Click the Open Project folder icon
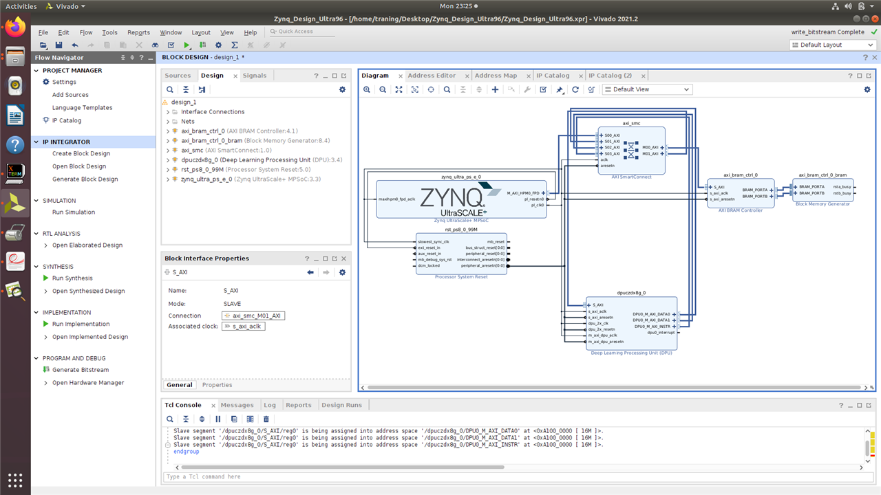This screenshot has width=881, height=495. [43, 45]
